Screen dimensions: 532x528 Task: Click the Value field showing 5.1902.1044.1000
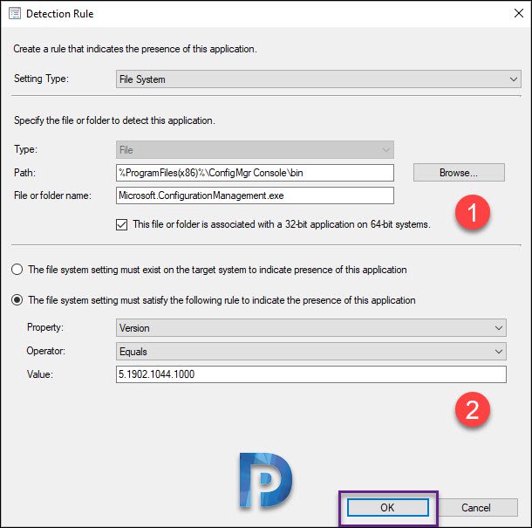pyautogui.click(x=311, y=374)
